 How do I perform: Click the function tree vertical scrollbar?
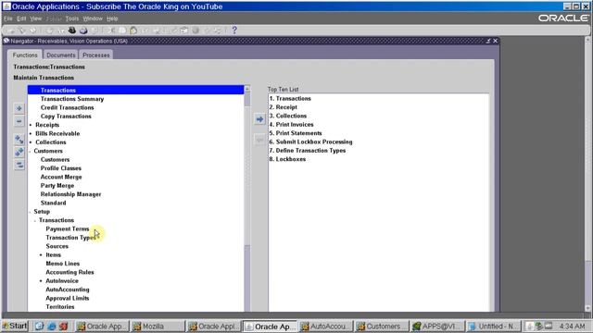click(247, 199)
